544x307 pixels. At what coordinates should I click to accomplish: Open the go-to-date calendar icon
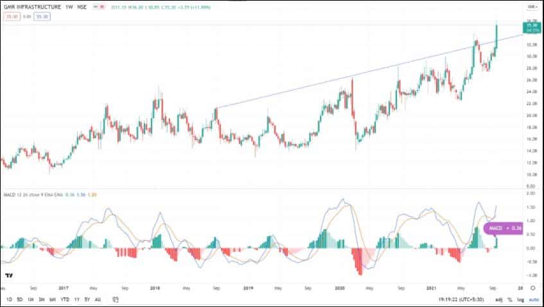pyautogui.click(x=116, y=299)
